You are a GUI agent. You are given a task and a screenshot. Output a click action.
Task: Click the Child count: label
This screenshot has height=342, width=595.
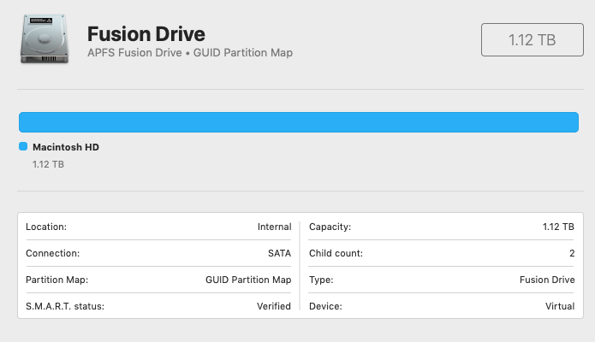click(336, 253)
